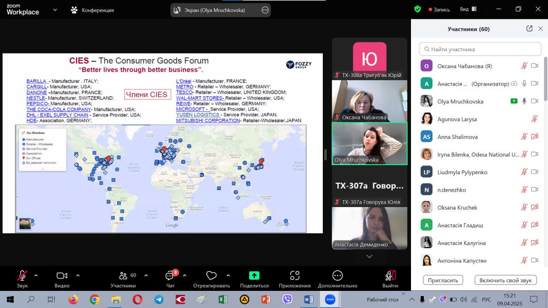Viewport: 548px width, 308px height.
Task: Click Anna Shalimova disabled camera icon
Action: click(x=534, y=136)
